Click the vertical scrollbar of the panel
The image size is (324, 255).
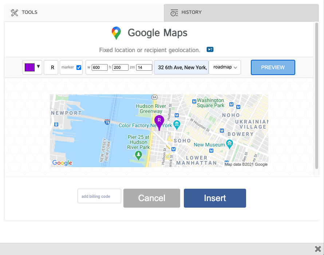coord(317,96)
